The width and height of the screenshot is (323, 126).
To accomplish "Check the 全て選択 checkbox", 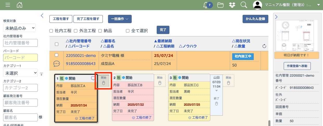I will click(x=128, y=31).
